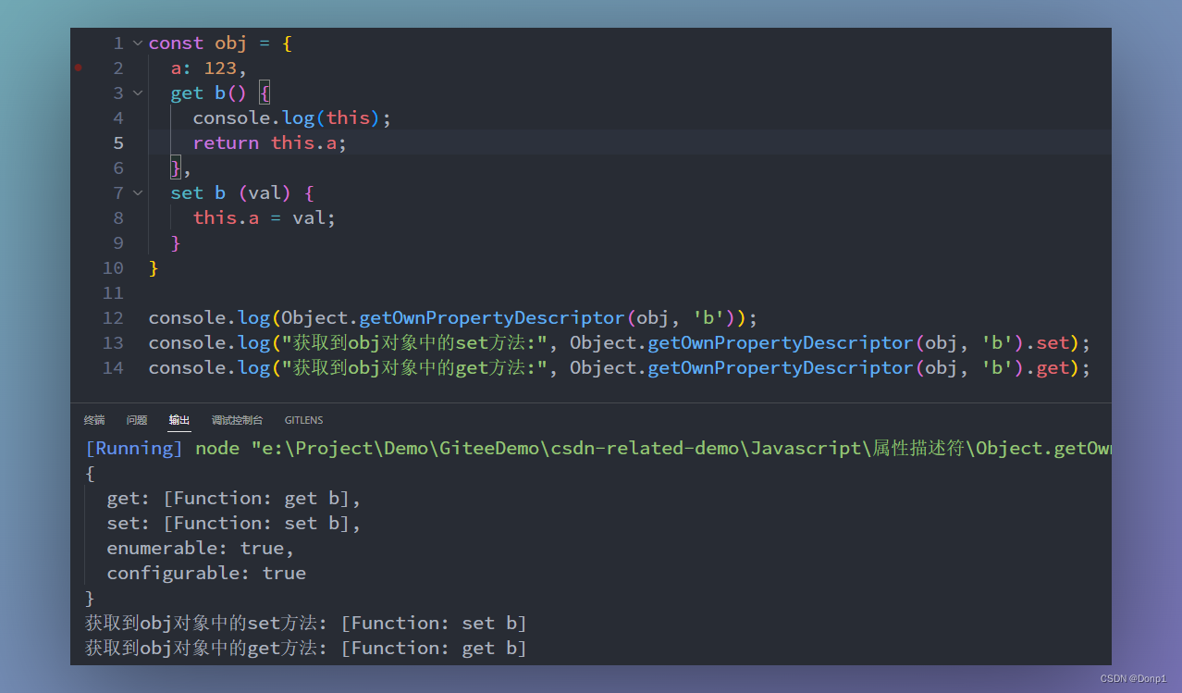Click line number 12 in the gutter
The width and height of the screenshot is (1182, 693).
click(113, 317)
